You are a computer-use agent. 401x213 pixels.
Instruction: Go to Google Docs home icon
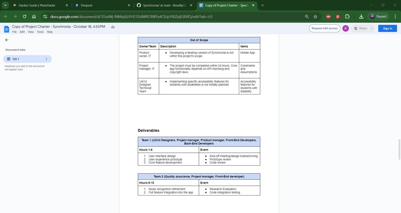click(x=6, y=29)
